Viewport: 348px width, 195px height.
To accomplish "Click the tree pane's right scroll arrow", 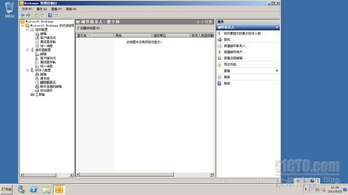I will 71,175.
